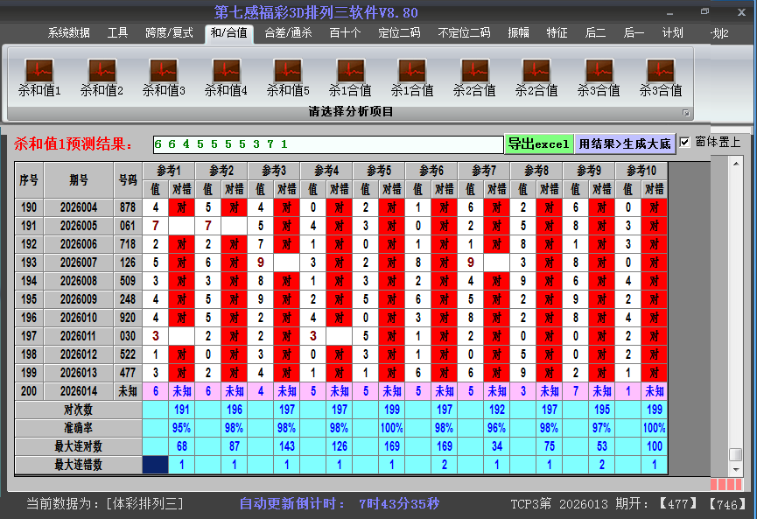Select the 百十个 tab
Viewport: 757px width, 519px height.
[x=345, y=33]
